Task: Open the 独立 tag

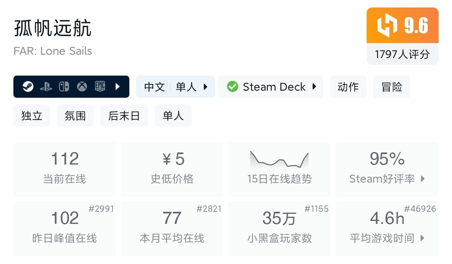Action: click(32, 116)
